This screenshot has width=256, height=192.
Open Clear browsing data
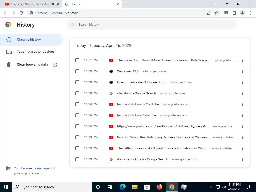32,65
